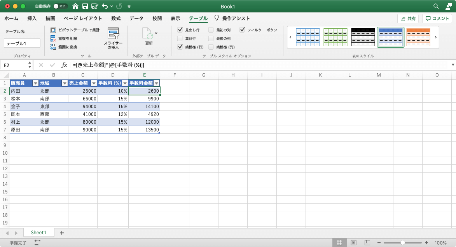Open the 販売員 filter dropdown
The height and width of the screenshot is (247, 456).
(35, 83)
